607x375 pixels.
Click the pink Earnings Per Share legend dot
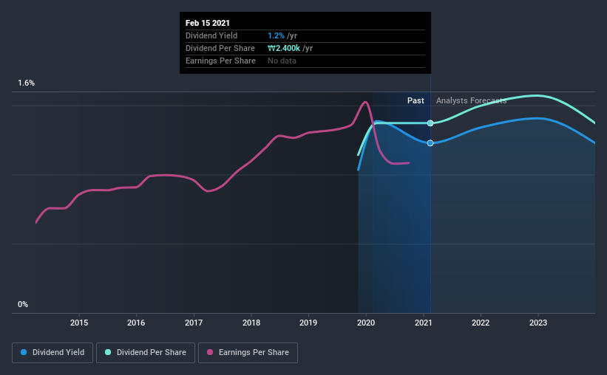coord(210,352)
